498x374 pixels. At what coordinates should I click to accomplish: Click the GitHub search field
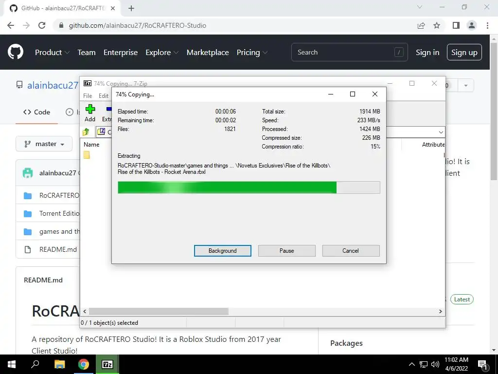pos(349,52)
